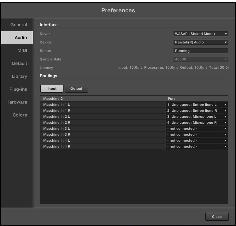Open port dropdown for Maschine In 1 R
Screen dimensions: 236x226
197,111
